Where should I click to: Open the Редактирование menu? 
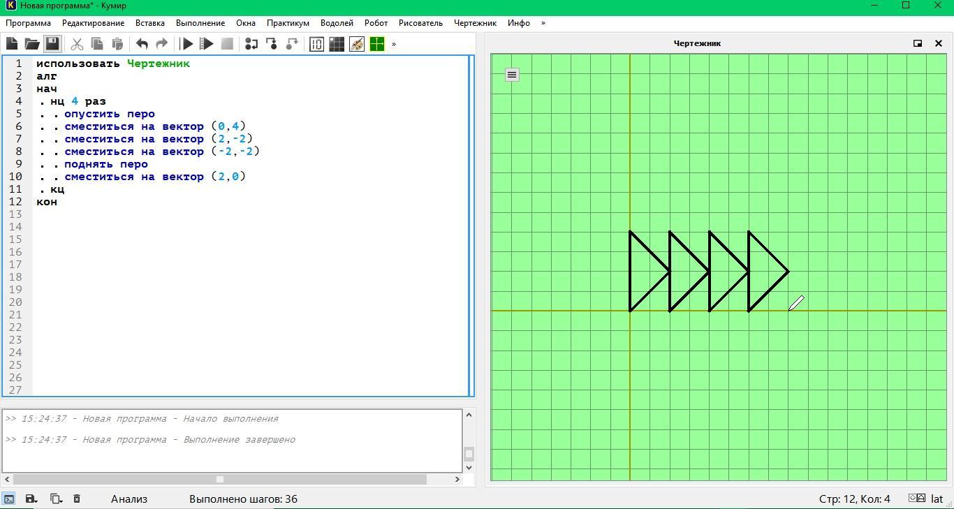tap(93, 23)
